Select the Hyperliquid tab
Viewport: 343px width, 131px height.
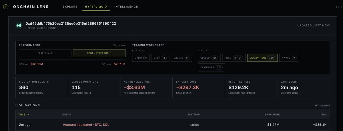click(x=96, y=7)
